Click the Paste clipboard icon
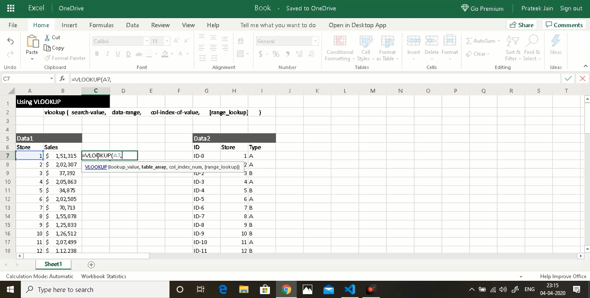The image size is (590, 298). click(x=32, y=42)
